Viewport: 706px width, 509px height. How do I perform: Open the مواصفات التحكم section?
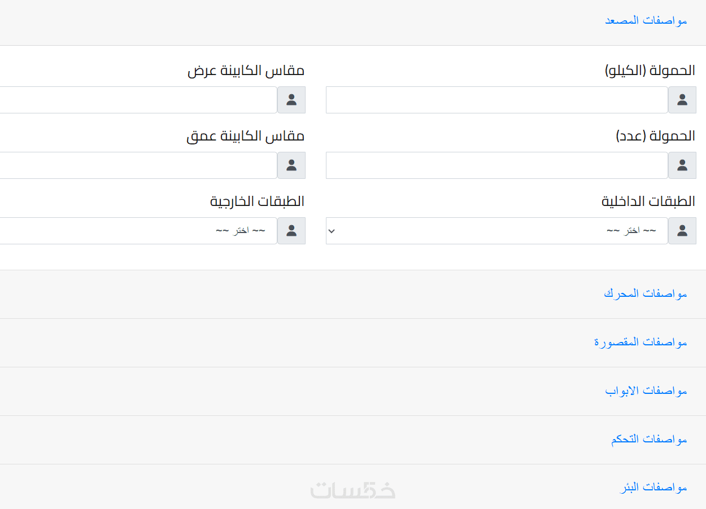(648, 439)
